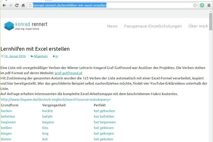
Task: Open the browser home page
Action: point(23,5)
